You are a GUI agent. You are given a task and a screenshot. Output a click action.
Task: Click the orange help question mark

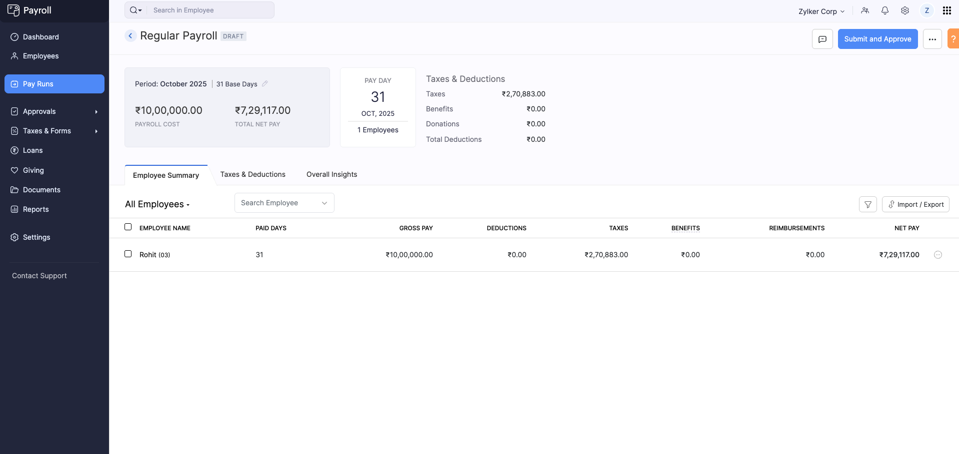[x=953, y=39]
